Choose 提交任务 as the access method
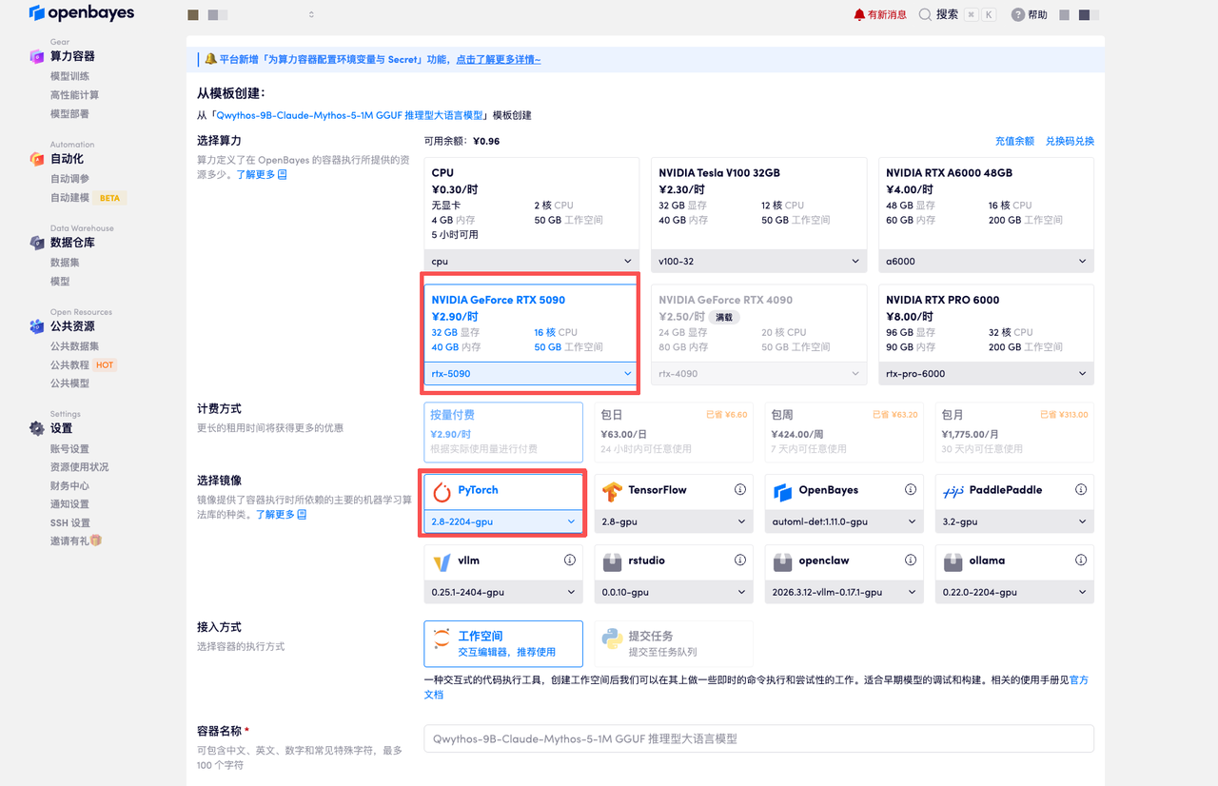The width and height of the screenshot is (1218, 786). (674, 644)
